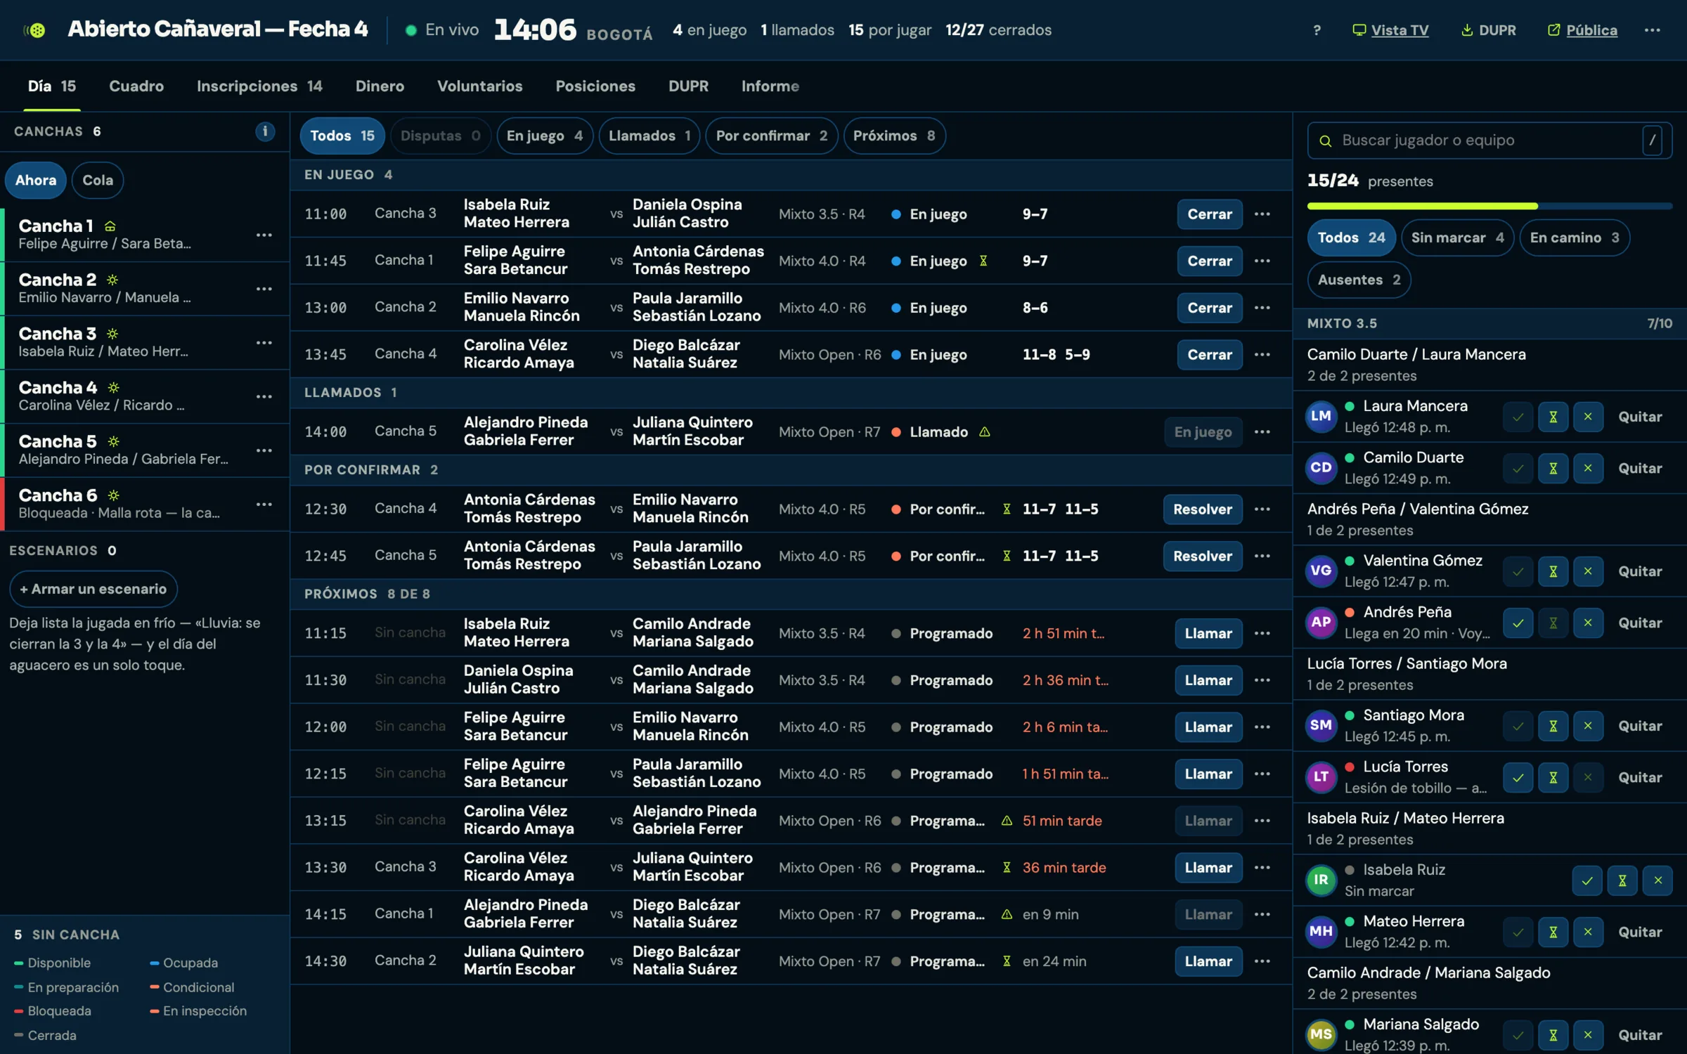Open the top-right more options dots

[x=1653, y=30]
